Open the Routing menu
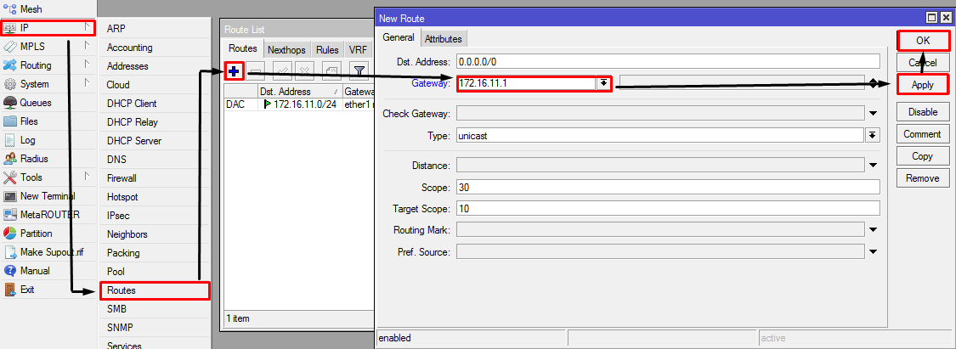 pos(48,65)
